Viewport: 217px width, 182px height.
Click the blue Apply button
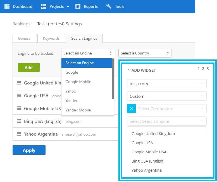(x=29, y=150)
